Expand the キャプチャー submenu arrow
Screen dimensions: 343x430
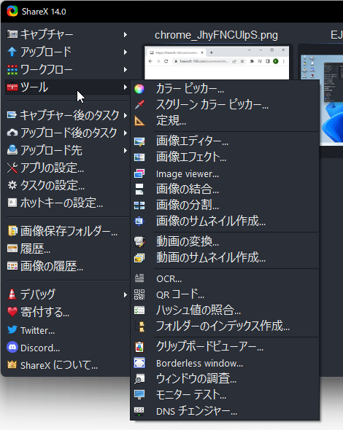point(126,34)
